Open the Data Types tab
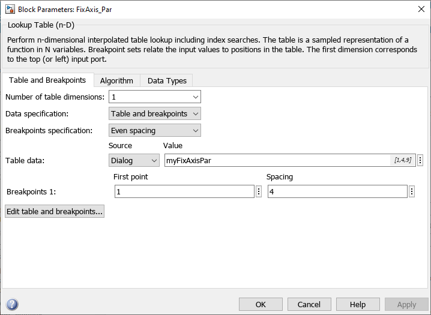This screenshot has width=431, height=315. 167,80
